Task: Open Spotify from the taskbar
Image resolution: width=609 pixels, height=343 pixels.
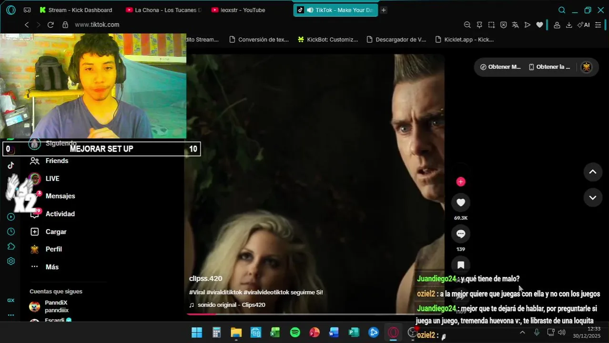Action: 295,333
